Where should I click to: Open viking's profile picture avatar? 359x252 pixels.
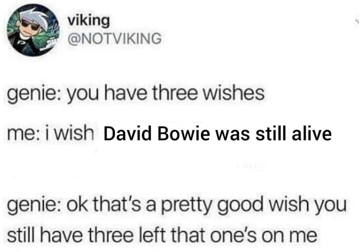click(33, 30)
